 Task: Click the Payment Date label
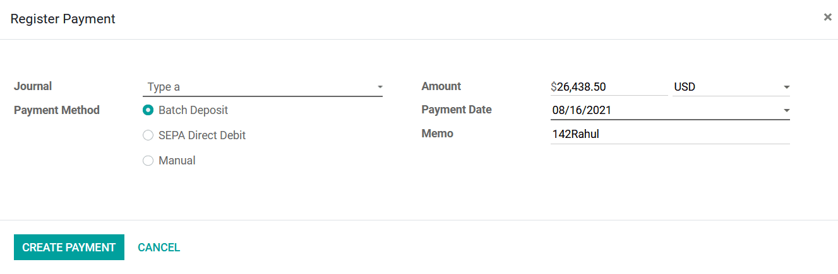click(457, 110)
